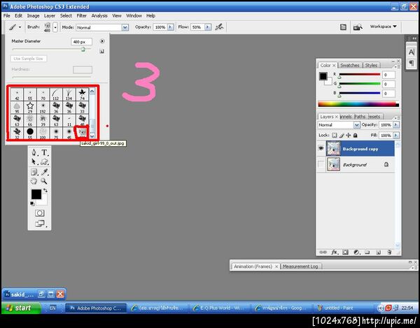
Task: Pick the maple leaf brush 74
Action: click(x=82, y=94)
